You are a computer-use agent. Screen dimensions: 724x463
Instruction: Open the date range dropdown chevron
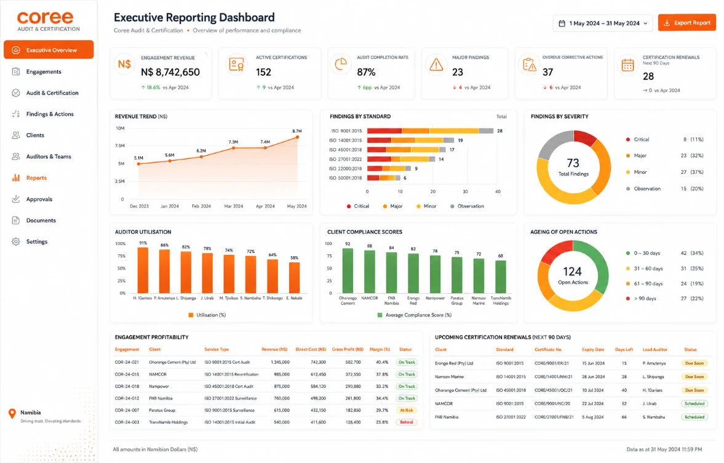[645, 23]
